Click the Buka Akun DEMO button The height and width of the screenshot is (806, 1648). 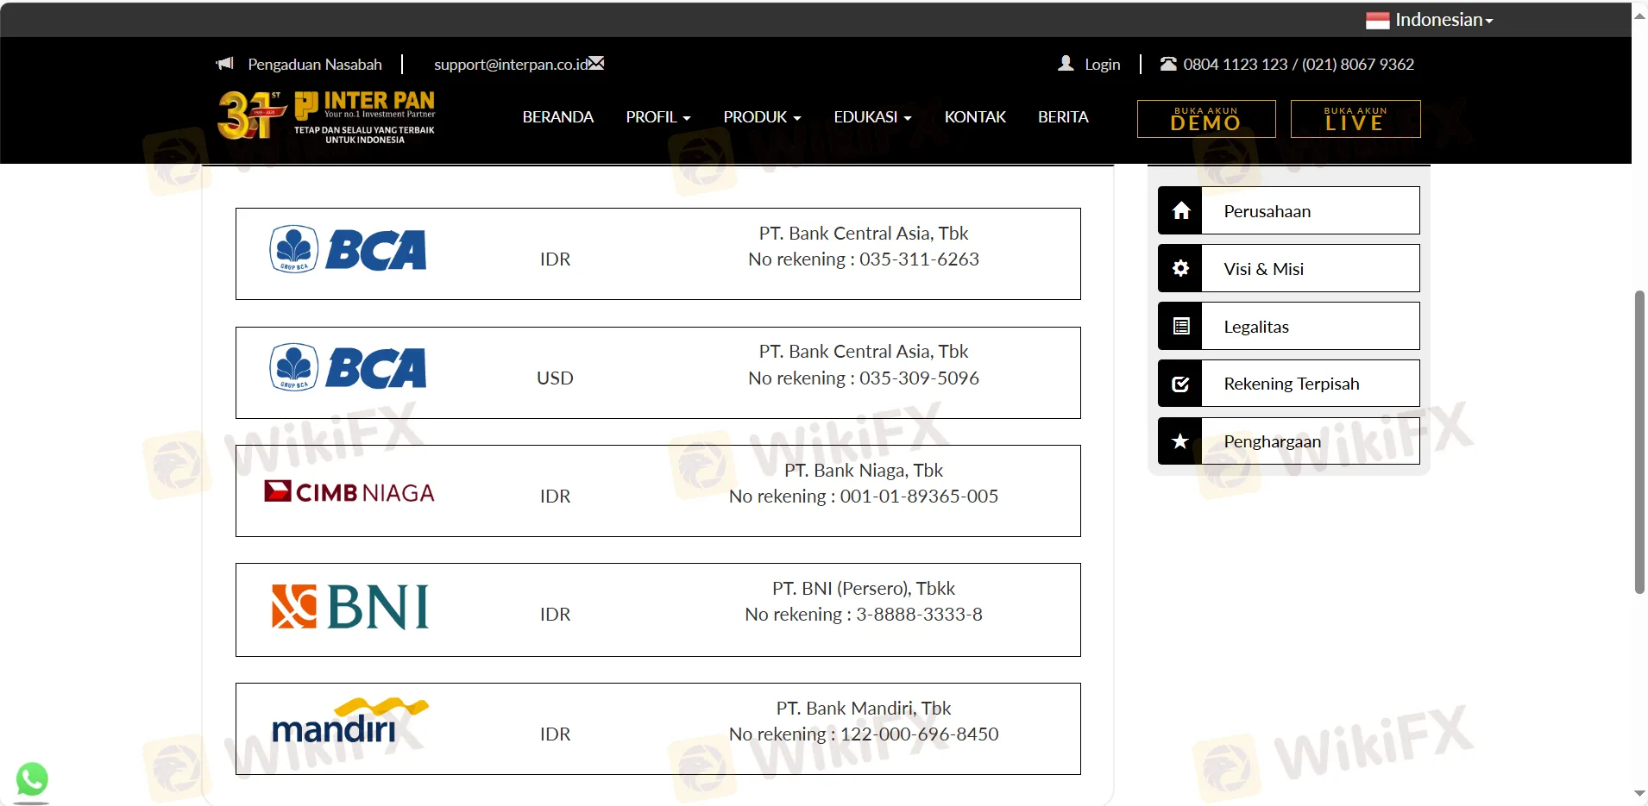click(x=1206, y=119)
